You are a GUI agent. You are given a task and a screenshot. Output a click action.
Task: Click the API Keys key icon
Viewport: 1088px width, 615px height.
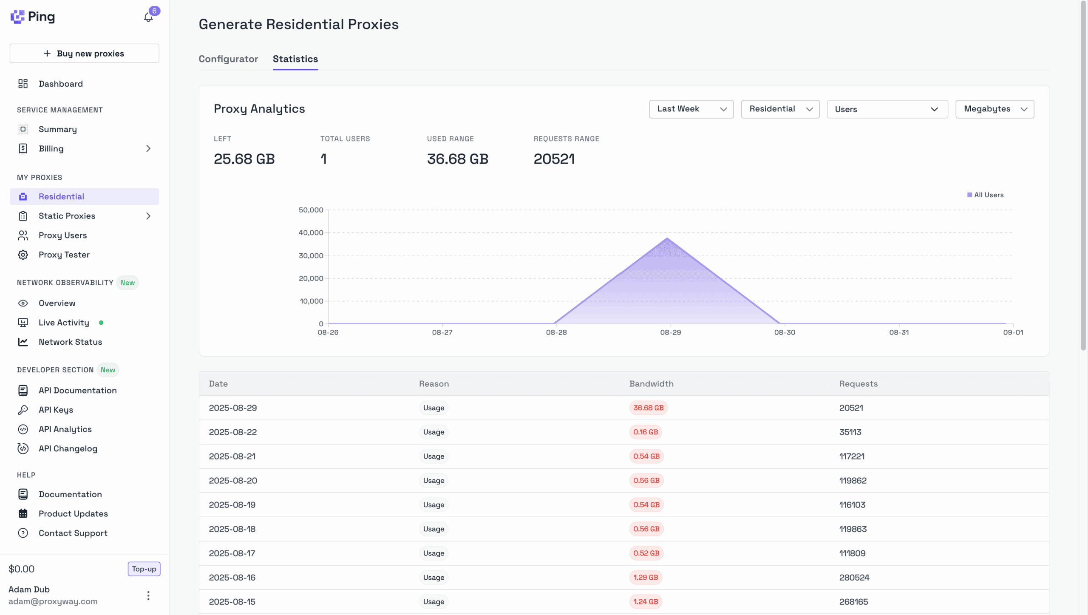(23, 410)
